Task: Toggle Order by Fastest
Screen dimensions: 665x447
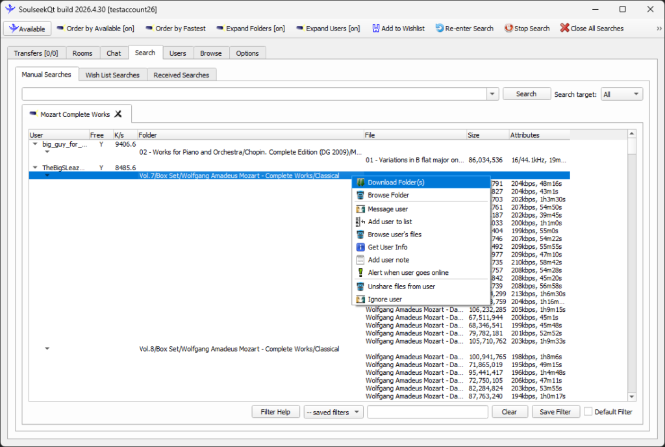Action: click(175, 29)
